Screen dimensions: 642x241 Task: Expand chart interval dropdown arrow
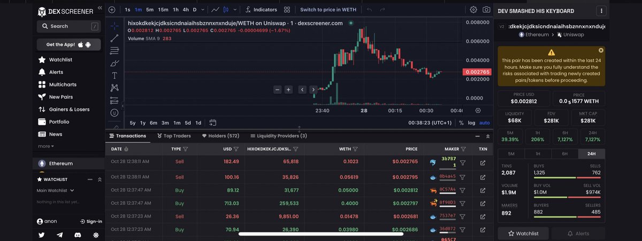pyautogui.click(x=202, y=10)
